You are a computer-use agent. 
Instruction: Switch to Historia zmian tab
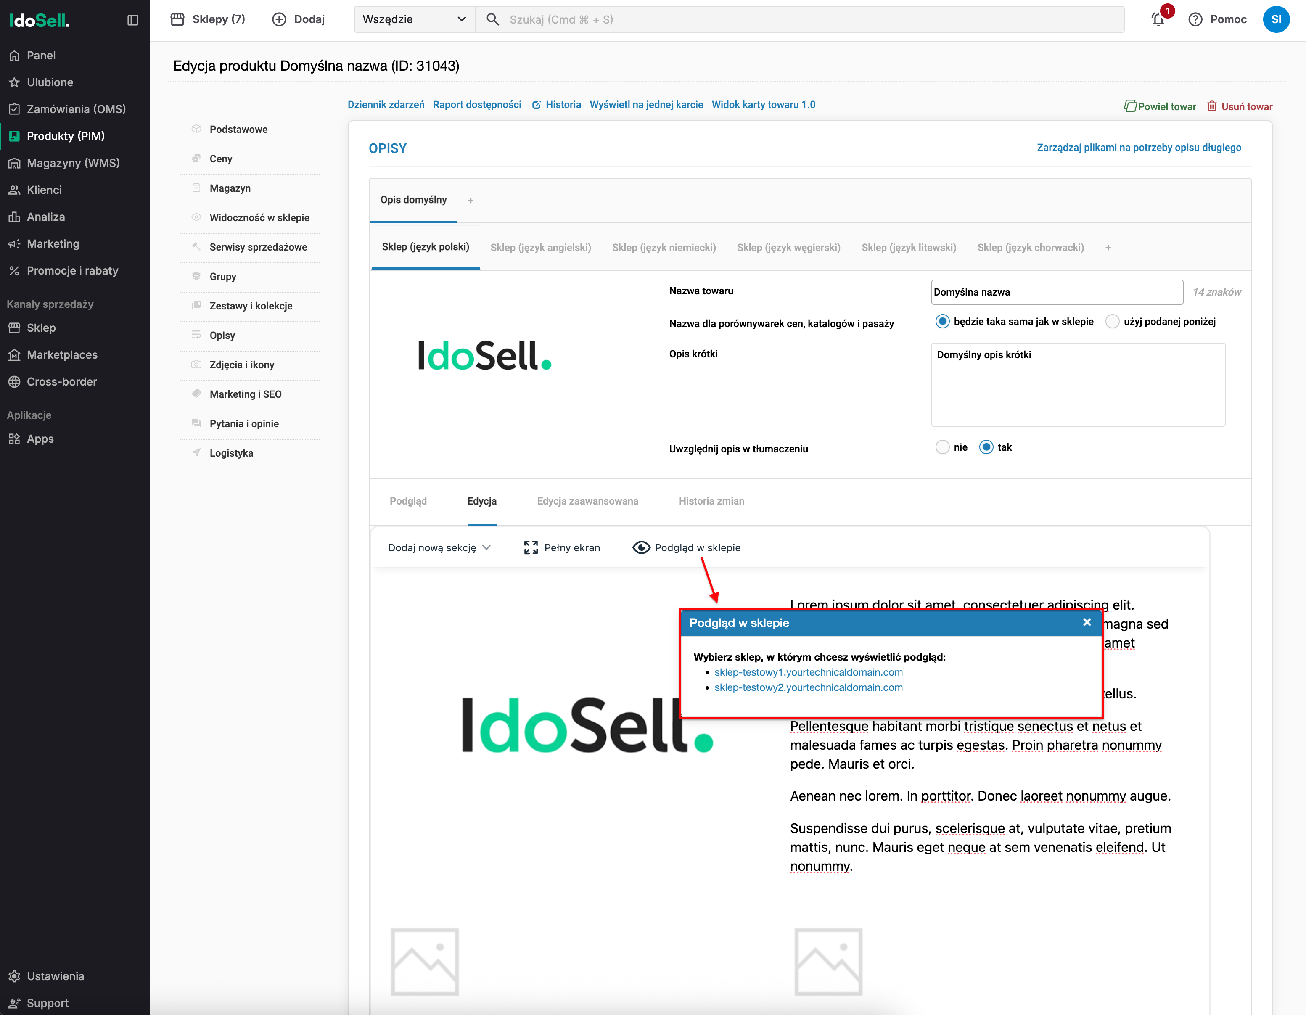coord(711,501)
